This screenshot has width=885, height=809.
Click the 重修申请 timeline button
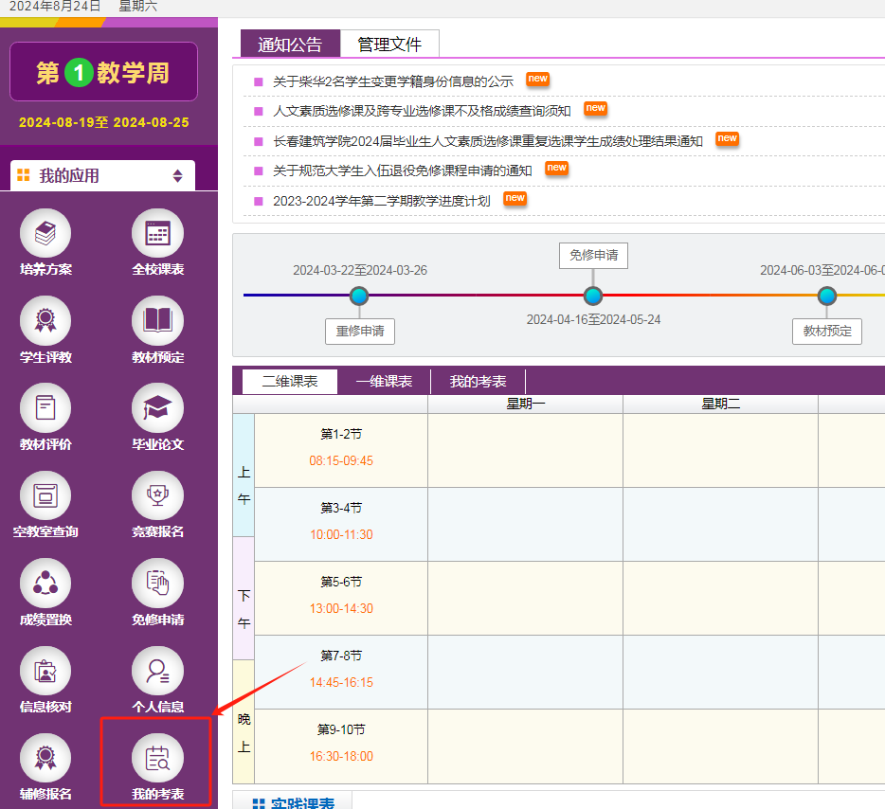coord(360,332)
